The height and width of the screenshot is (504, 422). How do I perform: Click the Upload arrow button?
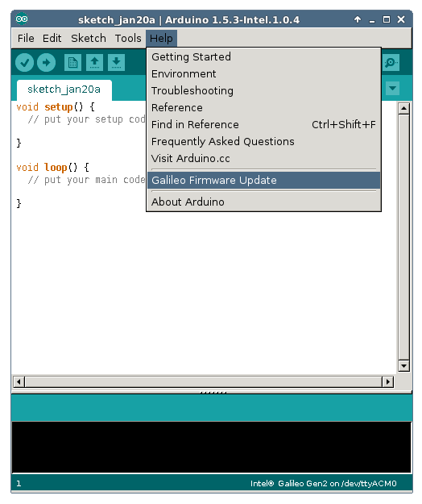click(46, 62)
